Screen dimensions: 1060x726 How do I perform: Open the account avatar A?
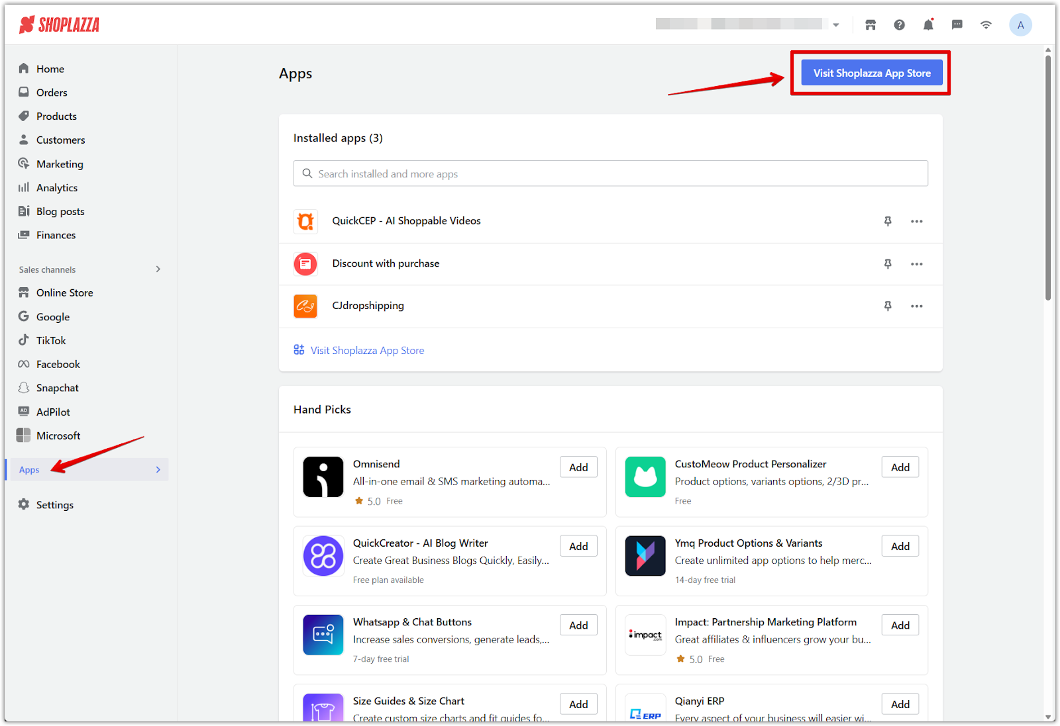(1020, 25)
